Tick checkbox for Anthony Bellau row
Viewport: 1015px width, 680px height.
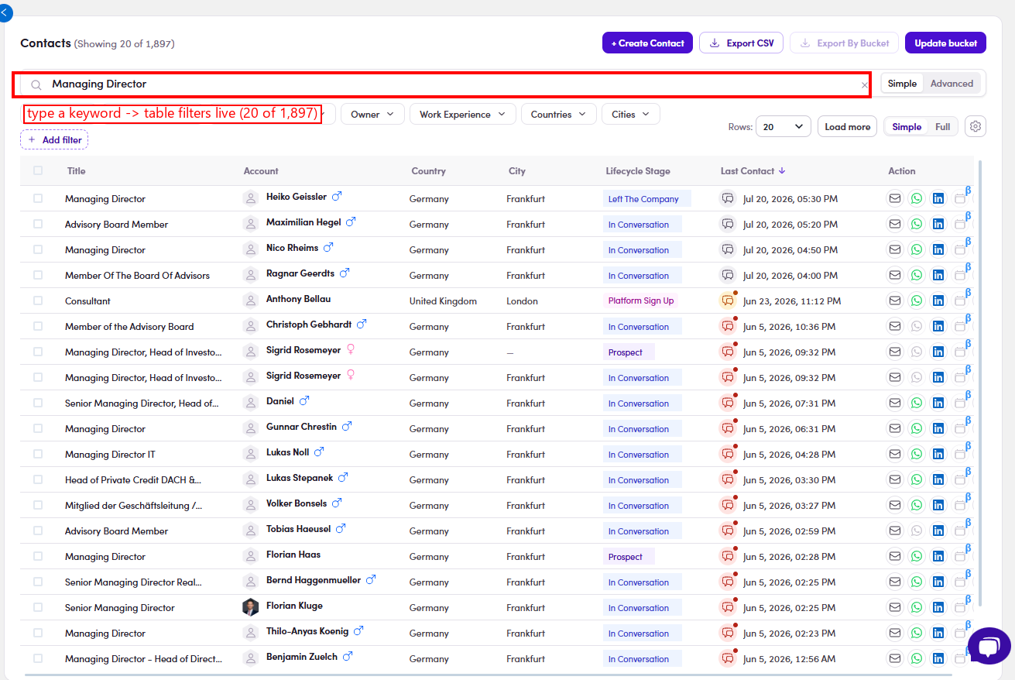coord(38,301)
